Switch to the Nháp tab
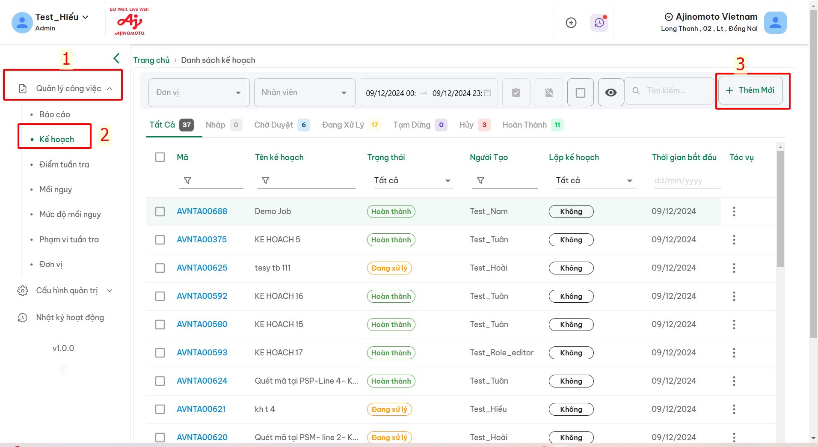The width and height of the screenshot is (818, 447). [x=224, y=125]
